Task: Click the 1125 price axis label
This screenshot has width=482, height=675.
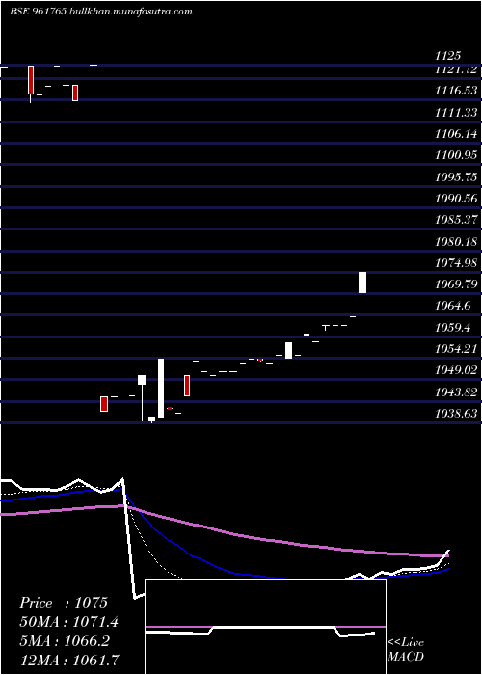Action: 448,56
